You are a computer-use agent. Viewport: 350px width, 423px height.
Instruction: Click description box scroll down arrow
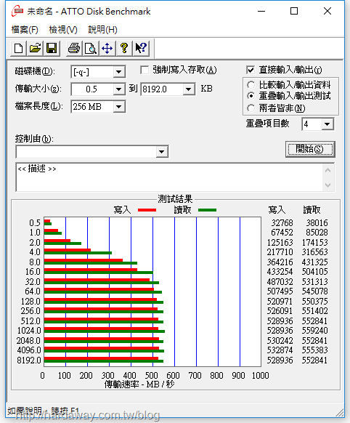coord(328,185)
